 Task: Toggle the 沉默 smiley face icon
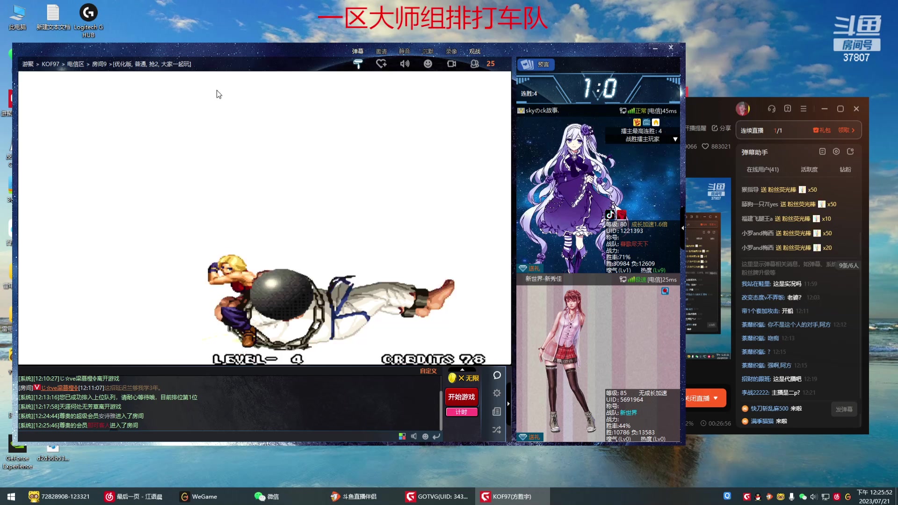[428, 64]
